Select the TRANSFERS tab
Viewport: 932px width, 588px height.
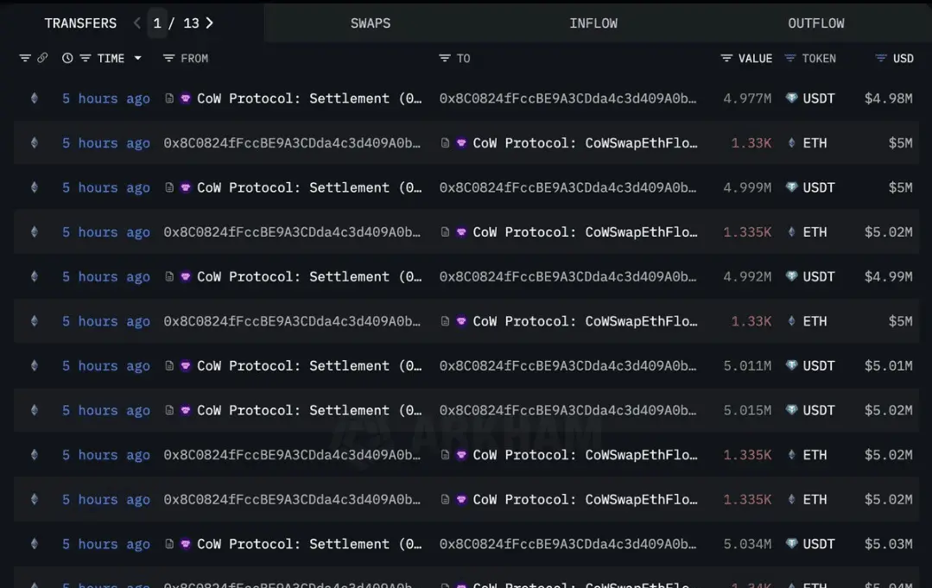pos(80,23)
